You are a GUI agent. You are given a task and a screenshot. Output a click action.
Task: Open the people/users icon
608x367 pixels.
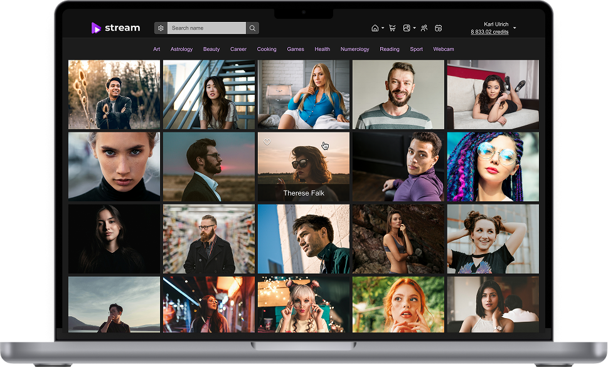coord(424,28)
